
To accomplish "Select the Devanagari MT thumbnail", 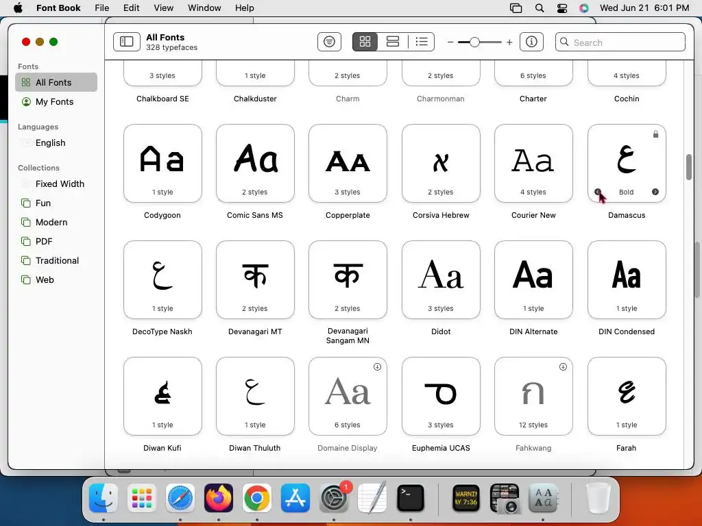I will pos(255,279).
